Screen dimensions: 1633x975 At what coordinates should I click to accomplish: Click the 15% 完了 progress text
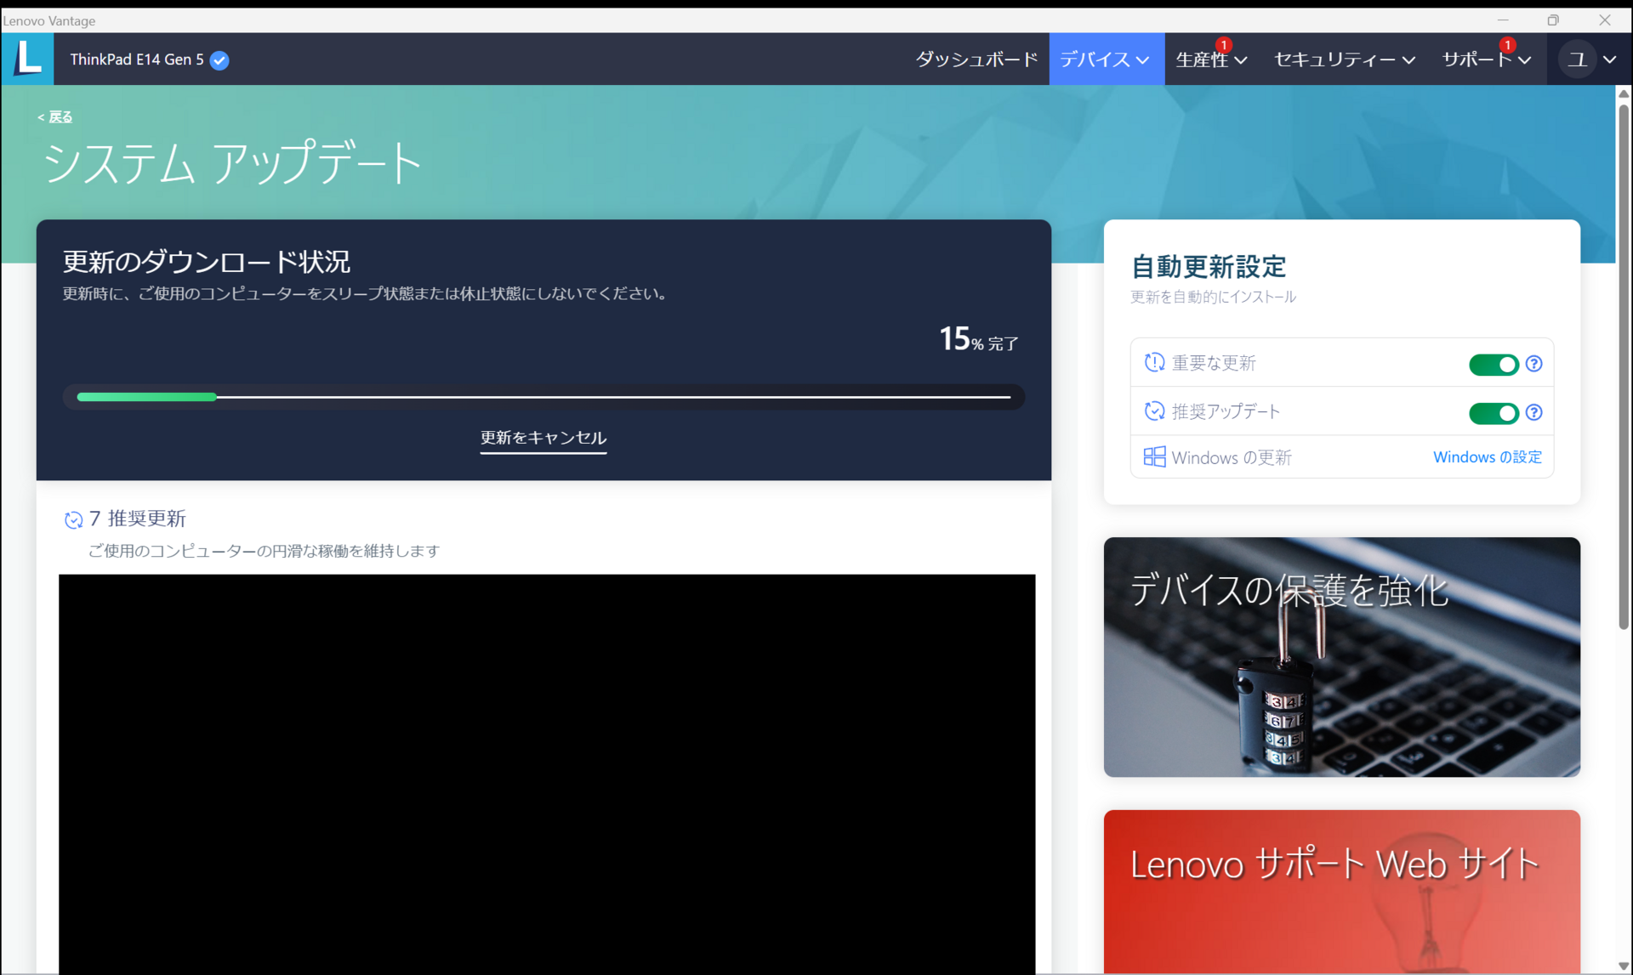979,339
